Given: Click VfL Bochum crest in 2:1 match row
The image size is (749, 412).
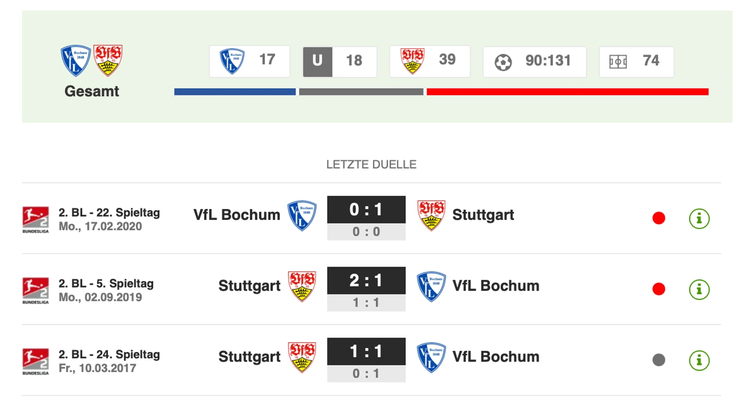Looking at the screenshot, I should 431,286.
